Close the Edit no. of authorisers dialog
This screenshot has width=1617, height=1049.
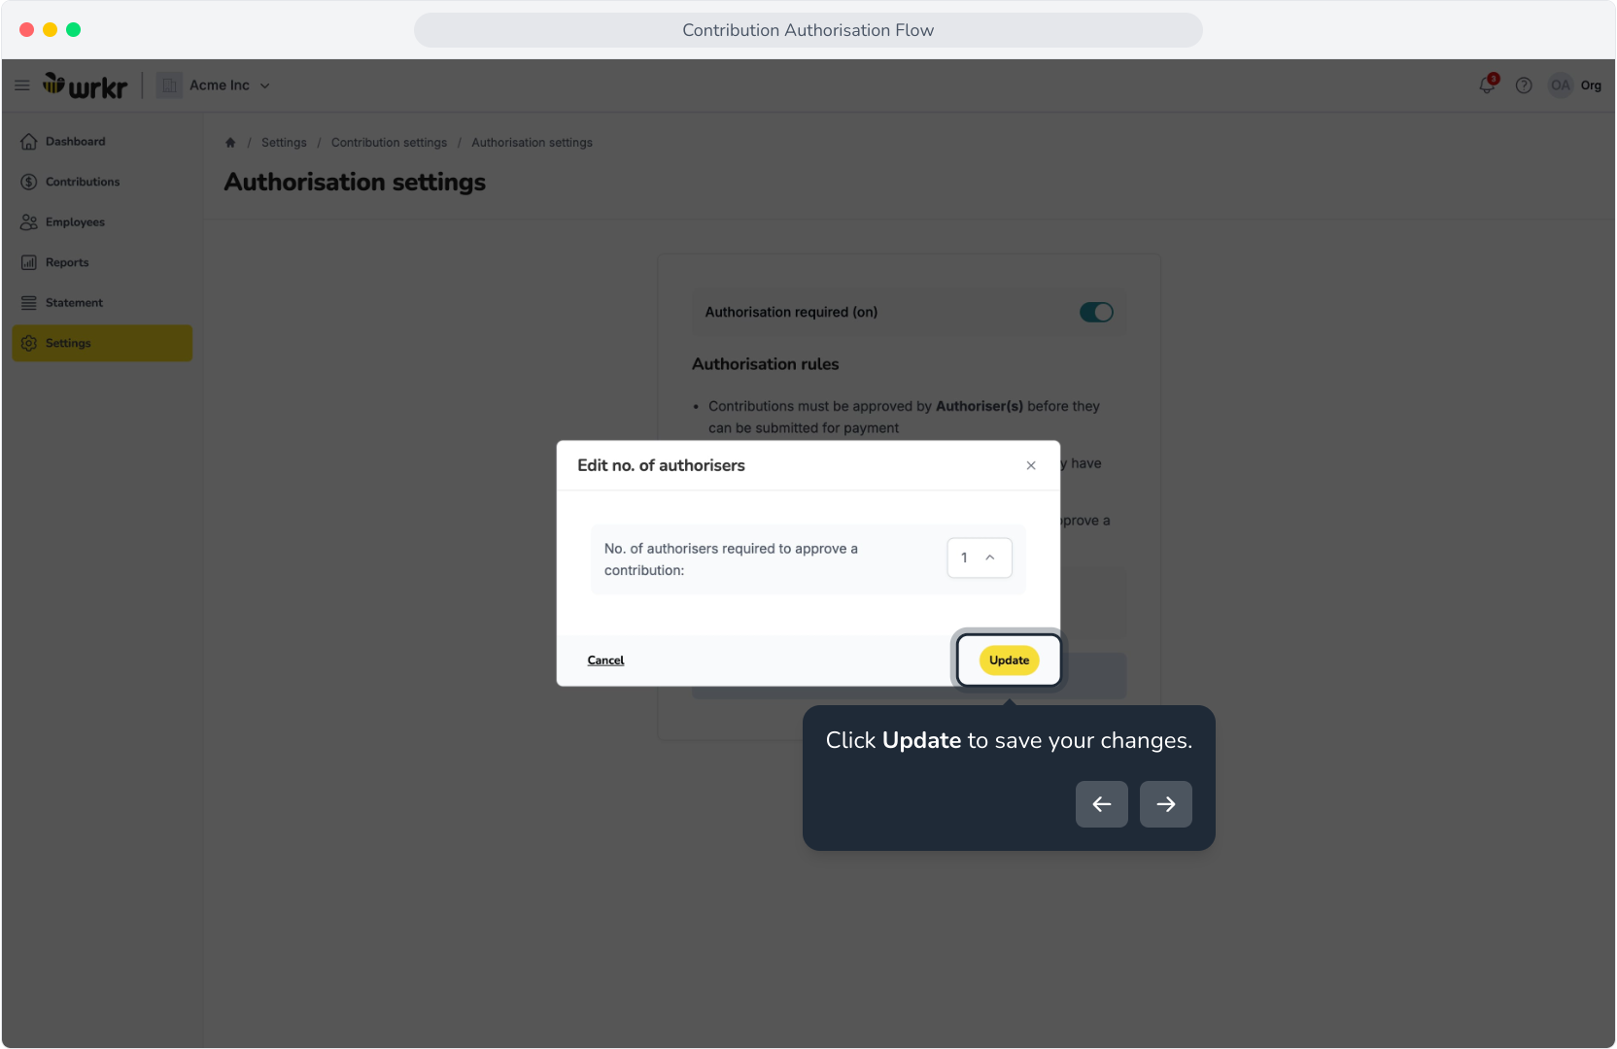click(x=1031, y=465)
